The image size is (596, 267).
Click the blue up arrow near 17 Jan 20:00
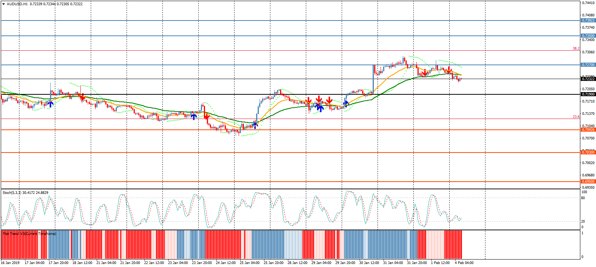[x=50, y=104]
